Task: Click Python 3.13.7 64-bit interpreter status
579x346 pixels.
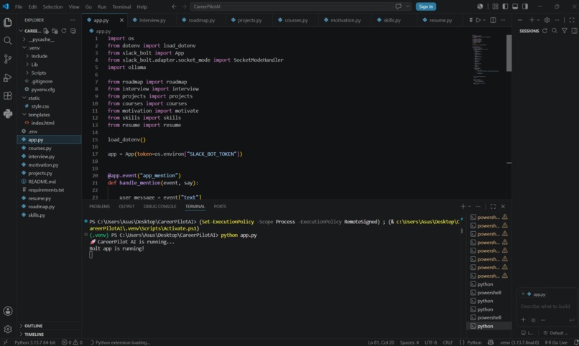Action: pyautogui.click(x=34, y=342)
